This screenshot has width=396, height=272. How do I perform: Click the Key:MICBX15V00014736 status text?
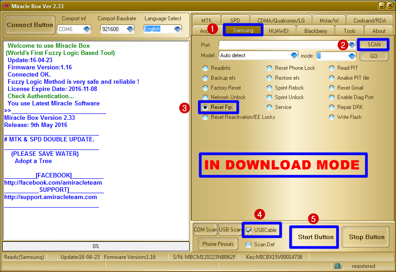pyautogui.click(x=274, y=257)
